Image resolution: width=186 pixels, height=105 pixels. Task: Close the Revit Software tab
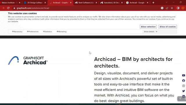96,3
